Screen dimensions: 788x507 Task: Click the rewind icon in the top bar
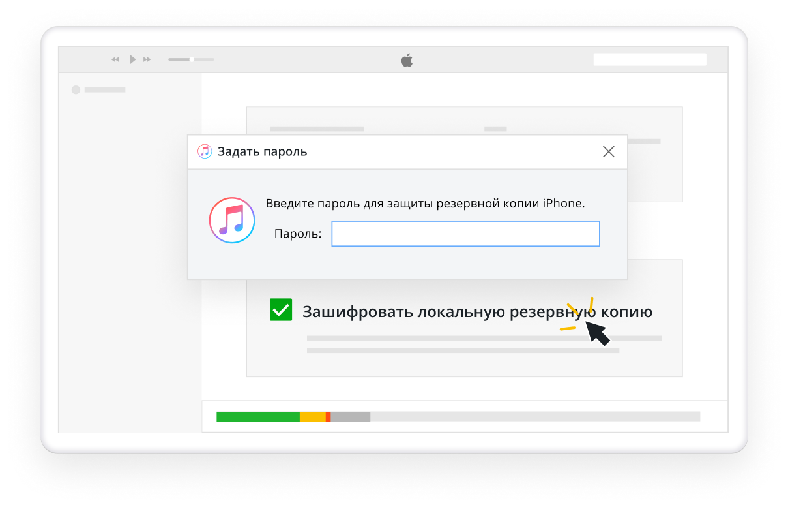point(115,59)
